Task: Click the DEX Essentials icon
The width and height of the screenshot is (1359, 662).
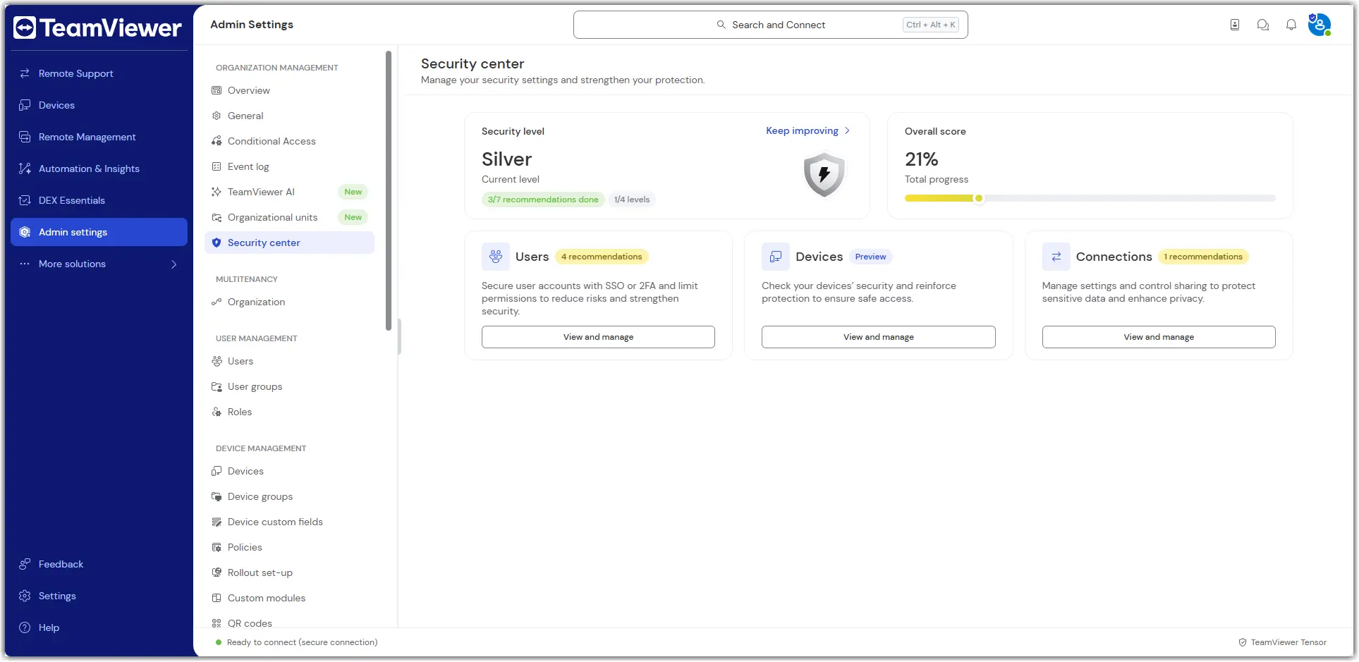Action: [x=25, y=200]
